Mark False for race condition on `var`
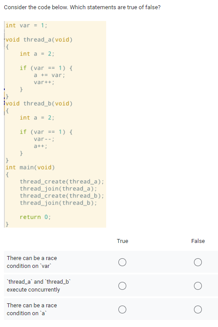The width and height of the screenshot is (218, 327). 197,262
